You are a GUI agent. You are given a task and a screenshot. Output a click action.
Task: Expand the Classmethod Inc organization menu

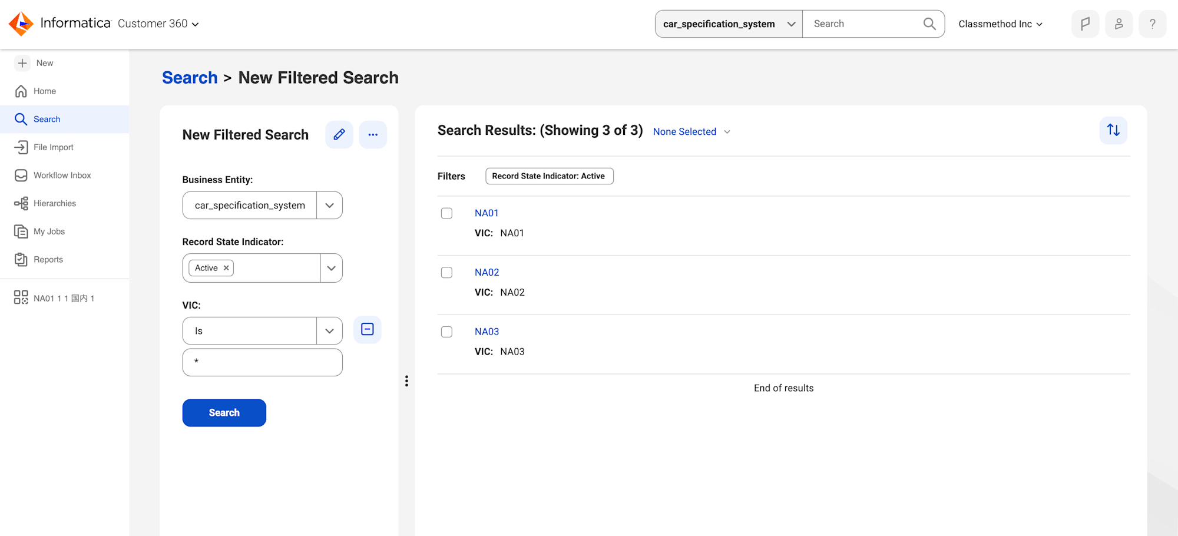coord(1000,24)
